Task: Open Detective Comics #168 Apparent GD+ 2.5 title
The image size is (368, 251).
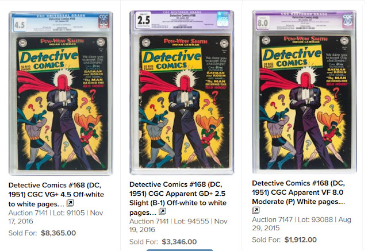Action: pyautogui.click(x=178, y=198)
